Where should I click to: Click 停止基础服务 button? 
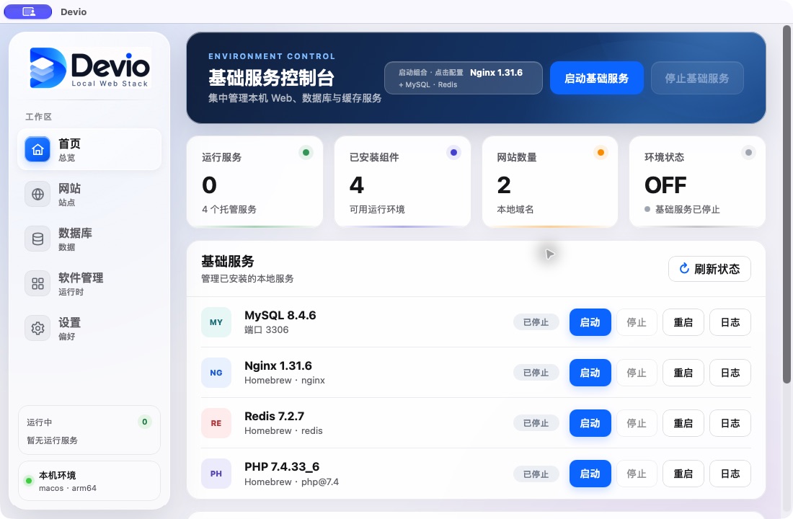click(x=697, y=78)
